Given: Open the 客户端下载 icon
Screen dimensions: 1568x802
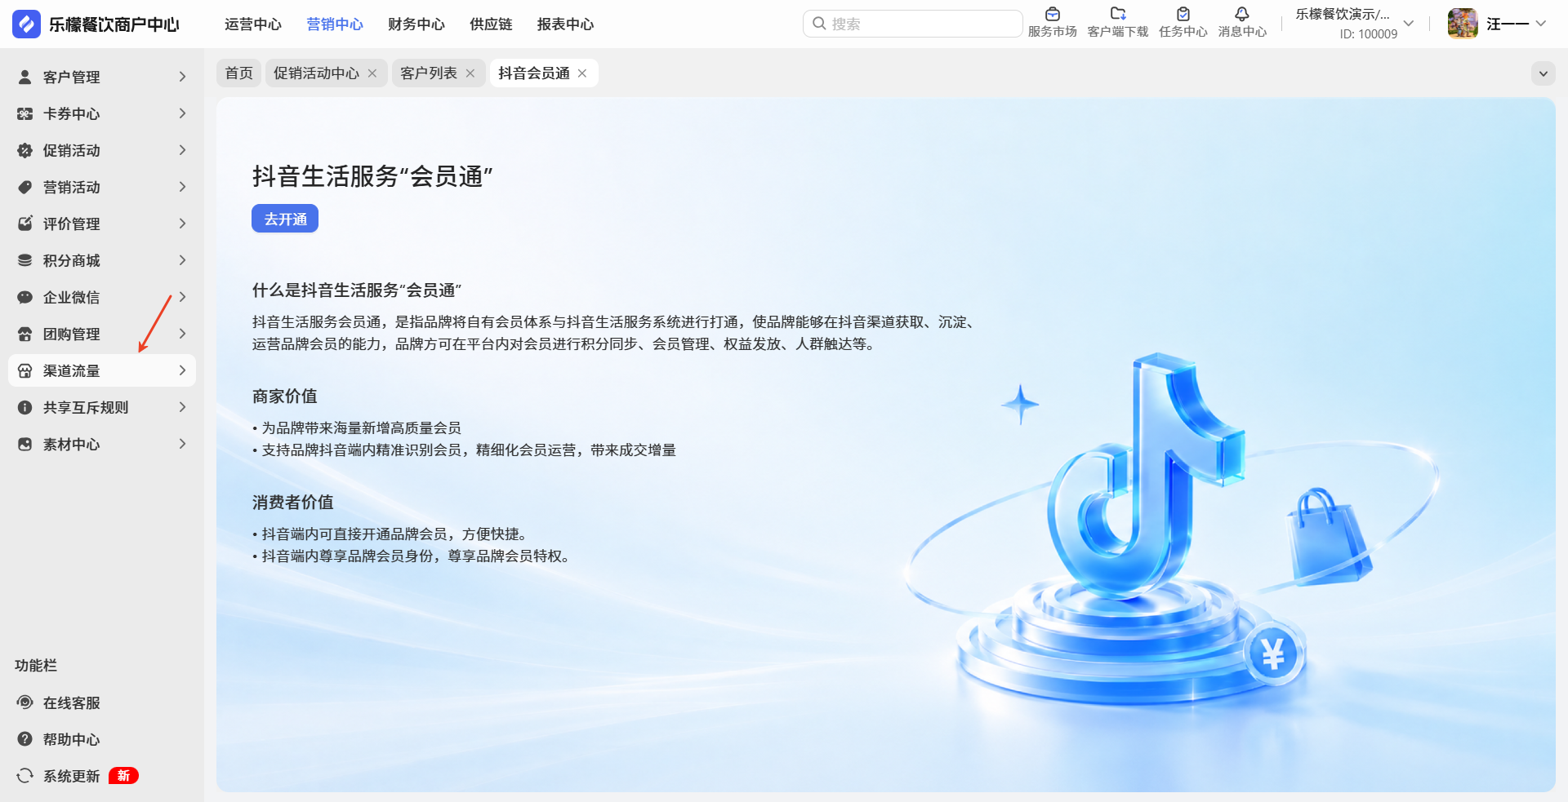Looking at the screenshot, I should (1118, 14).
